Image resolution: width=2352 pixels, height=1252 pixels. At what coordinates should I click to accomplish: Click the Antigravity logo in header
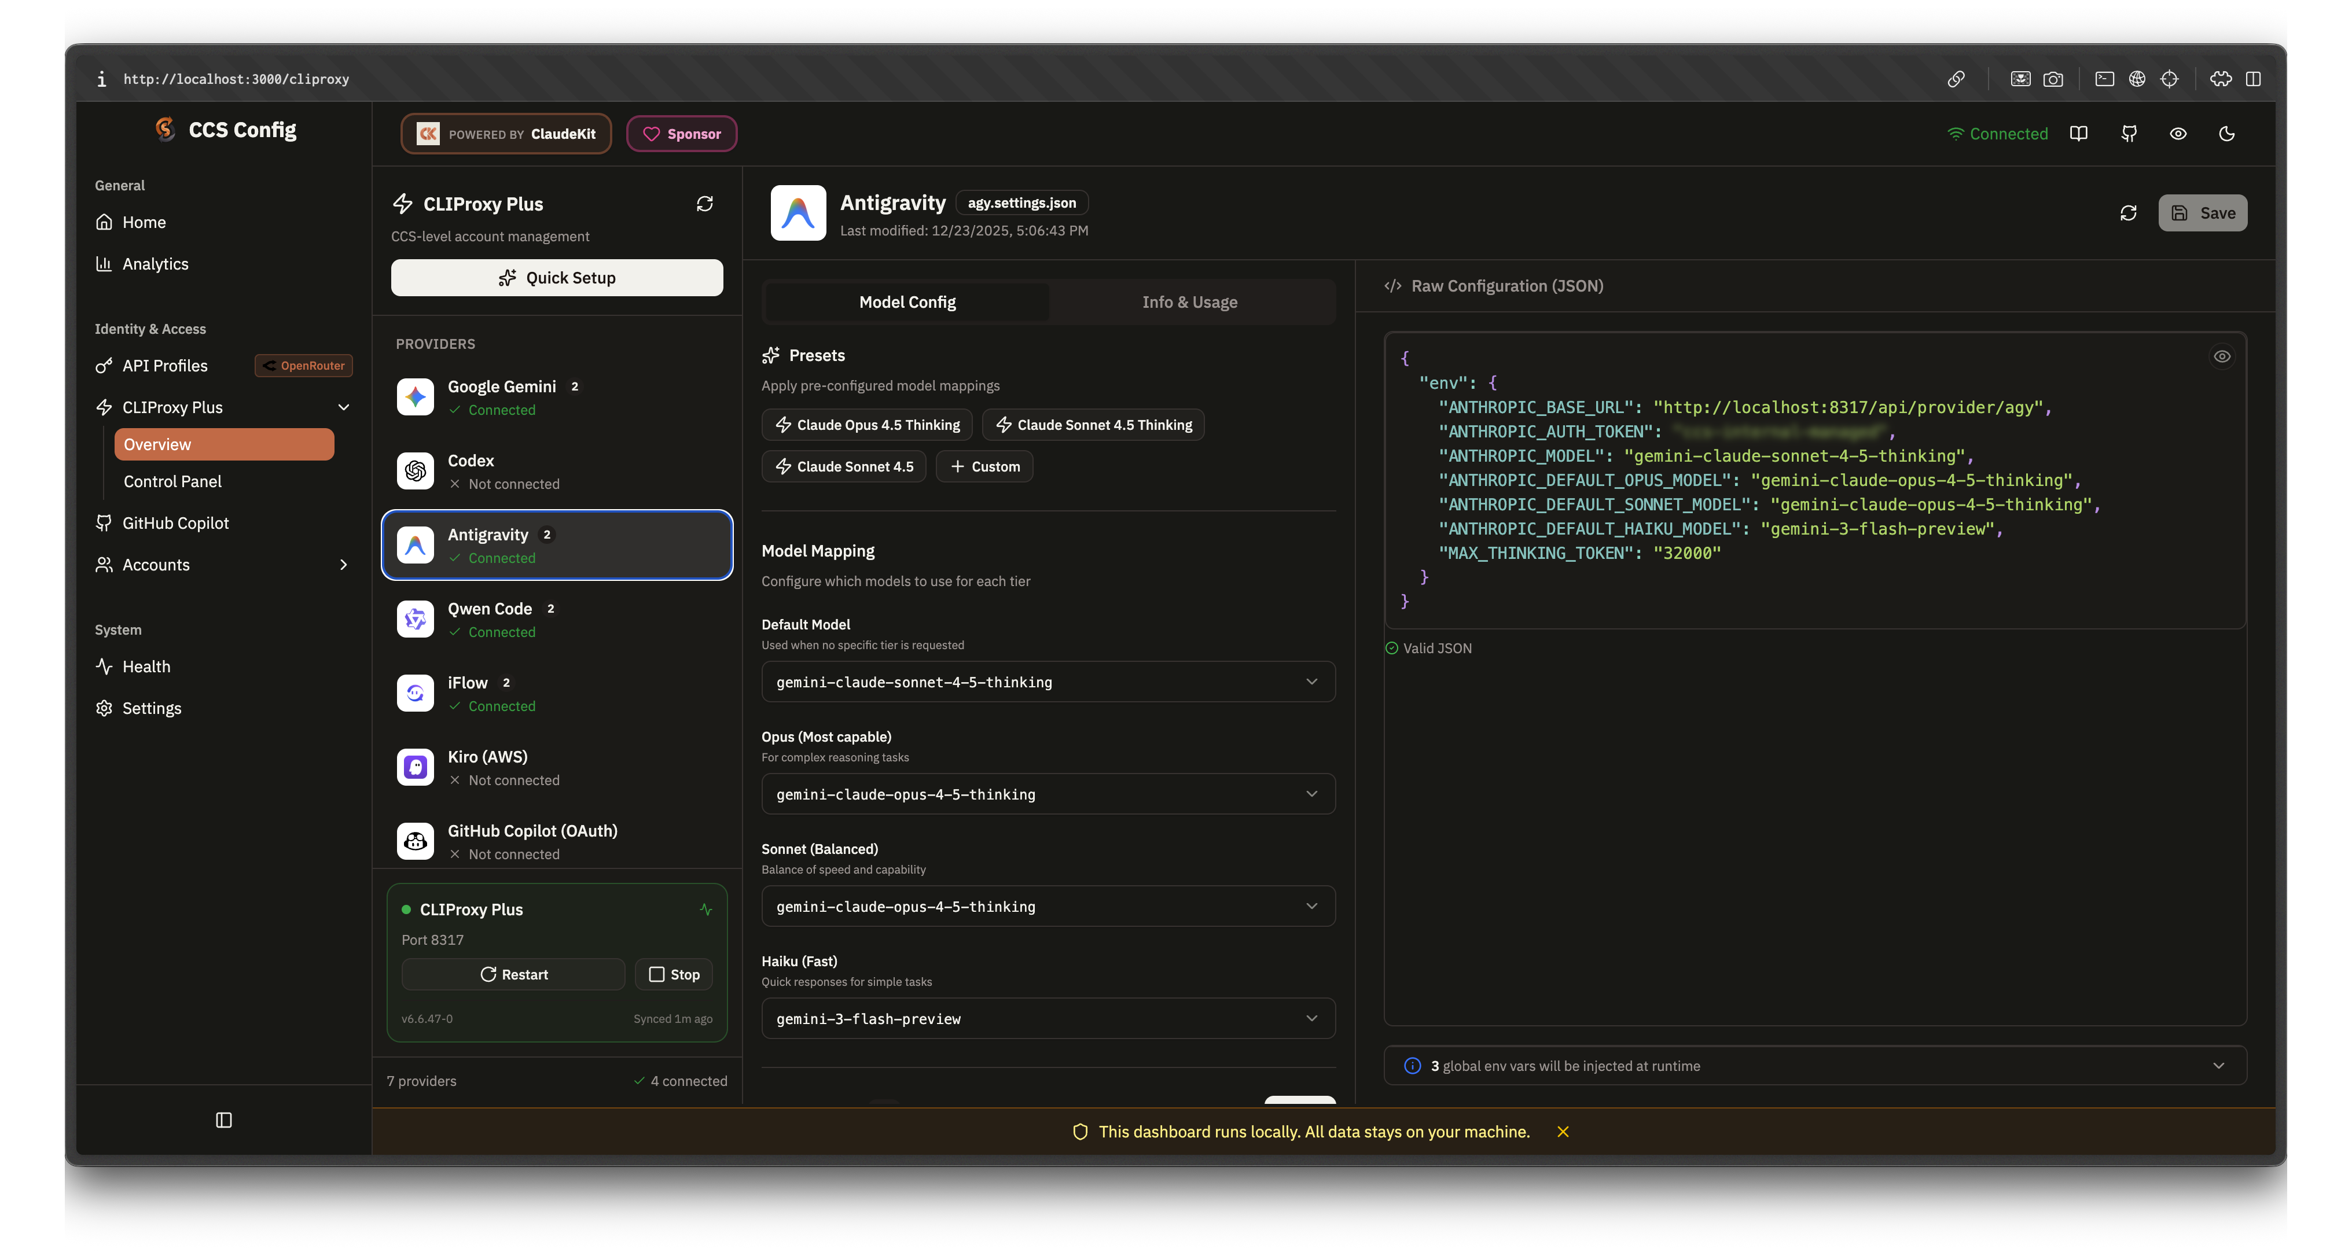tap(798, 213)
